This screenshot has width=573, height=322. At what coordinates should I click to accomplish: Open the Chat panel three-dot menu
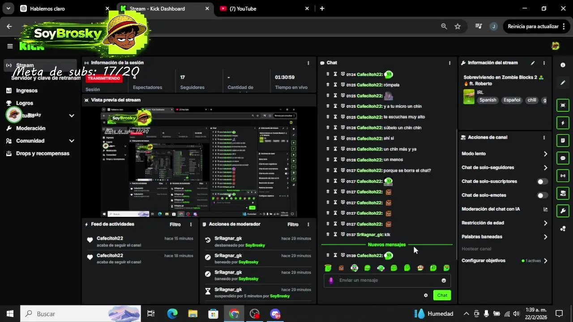[450, 63]
